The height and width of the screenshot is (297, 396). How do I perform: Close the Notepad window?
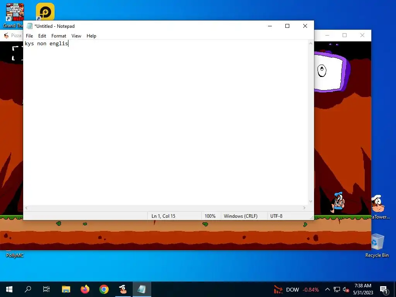[305, 26]
